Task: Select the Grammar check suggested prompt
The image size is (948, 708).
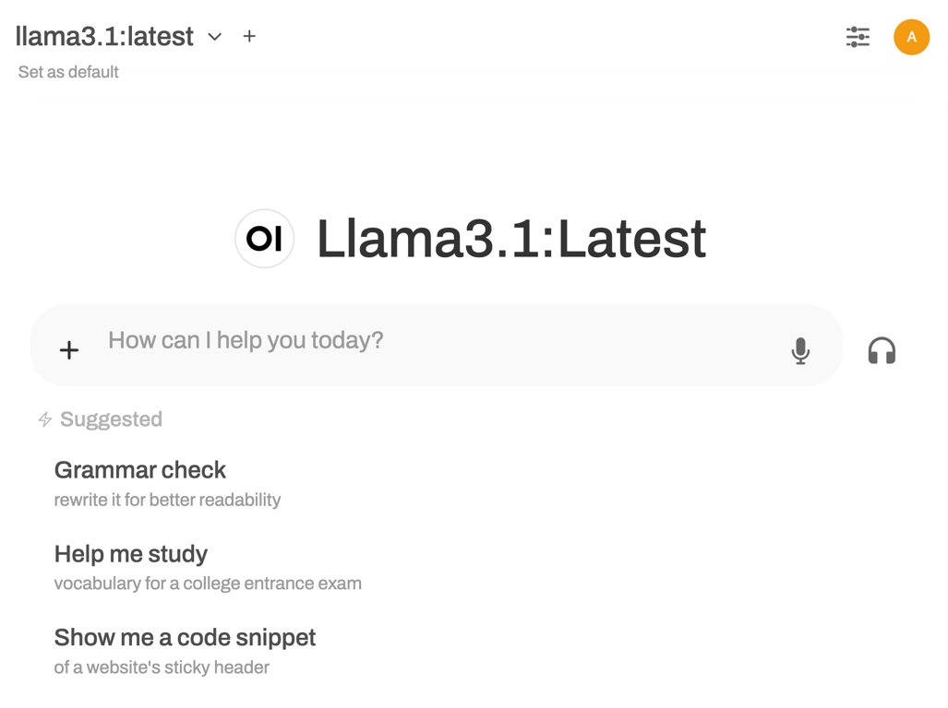Action: point(139,470)
